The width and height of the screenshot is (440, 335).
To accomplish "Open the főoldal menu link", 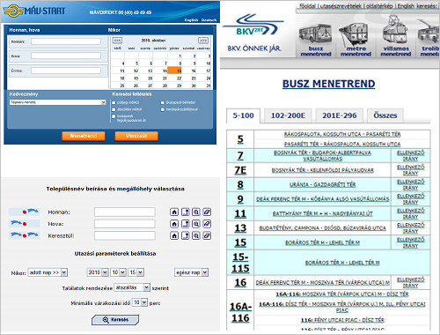I will 308,6.
